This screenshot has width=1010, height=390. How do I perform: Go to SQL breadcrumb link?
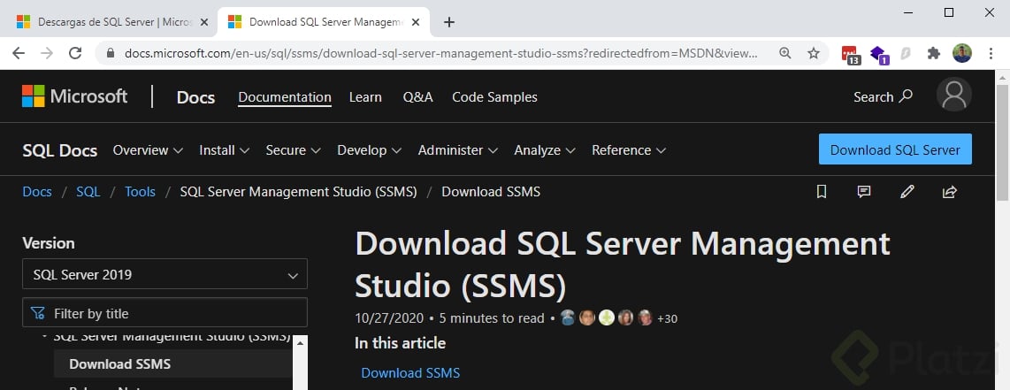[x=88, y=192]
